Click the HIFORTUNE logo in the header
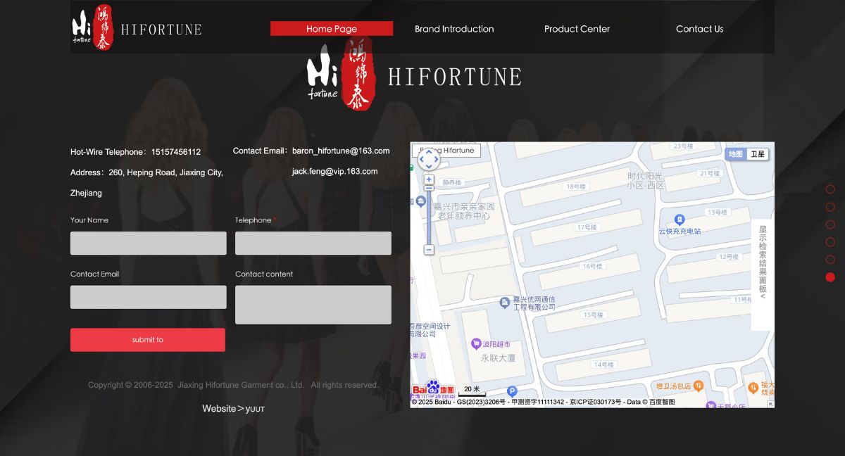Viewport: 845px width, 456px height. [137, 28]
